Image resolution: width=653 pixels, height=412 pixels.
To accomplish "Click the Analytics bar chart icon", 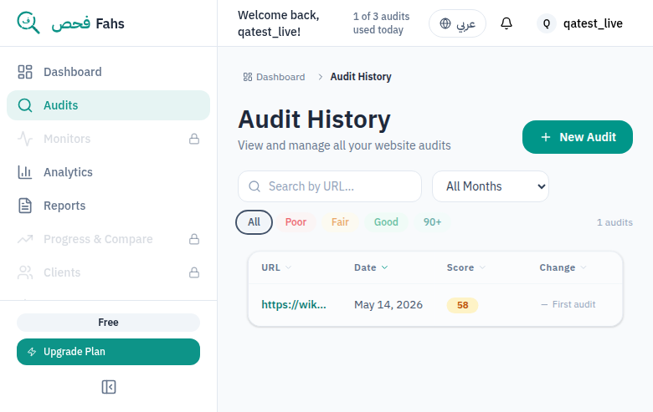I will click(25, 172).
